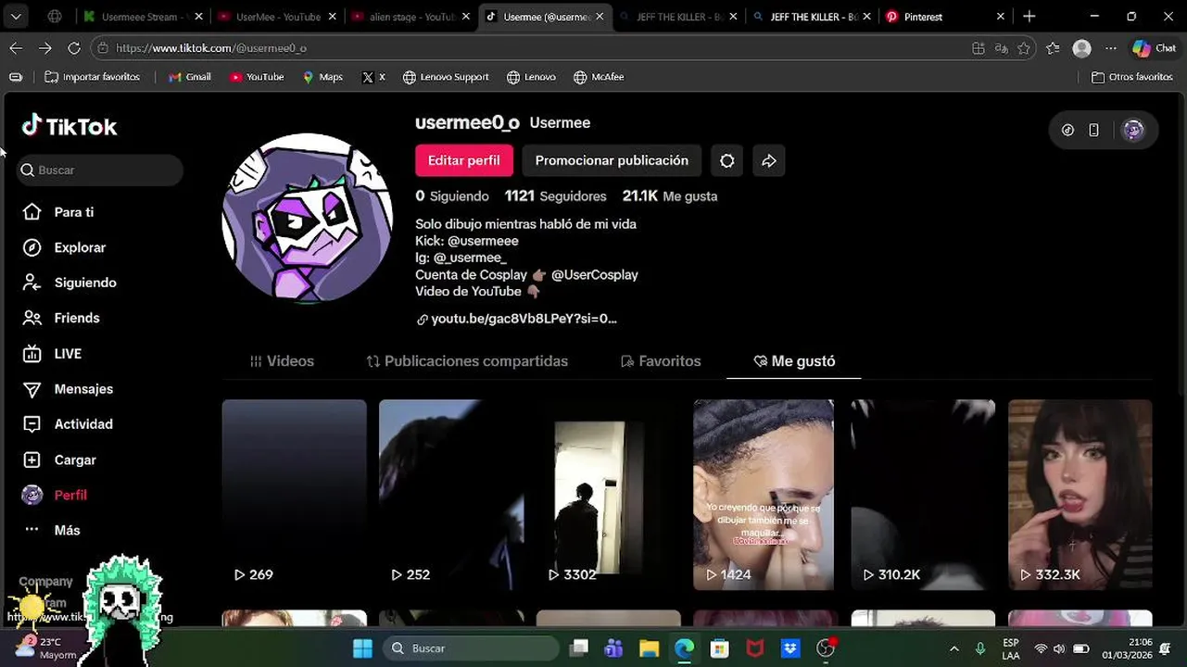Switch to Usermeee Stream tab
This screenshot has width=1187, height=667.
click(x=140, y=17)
